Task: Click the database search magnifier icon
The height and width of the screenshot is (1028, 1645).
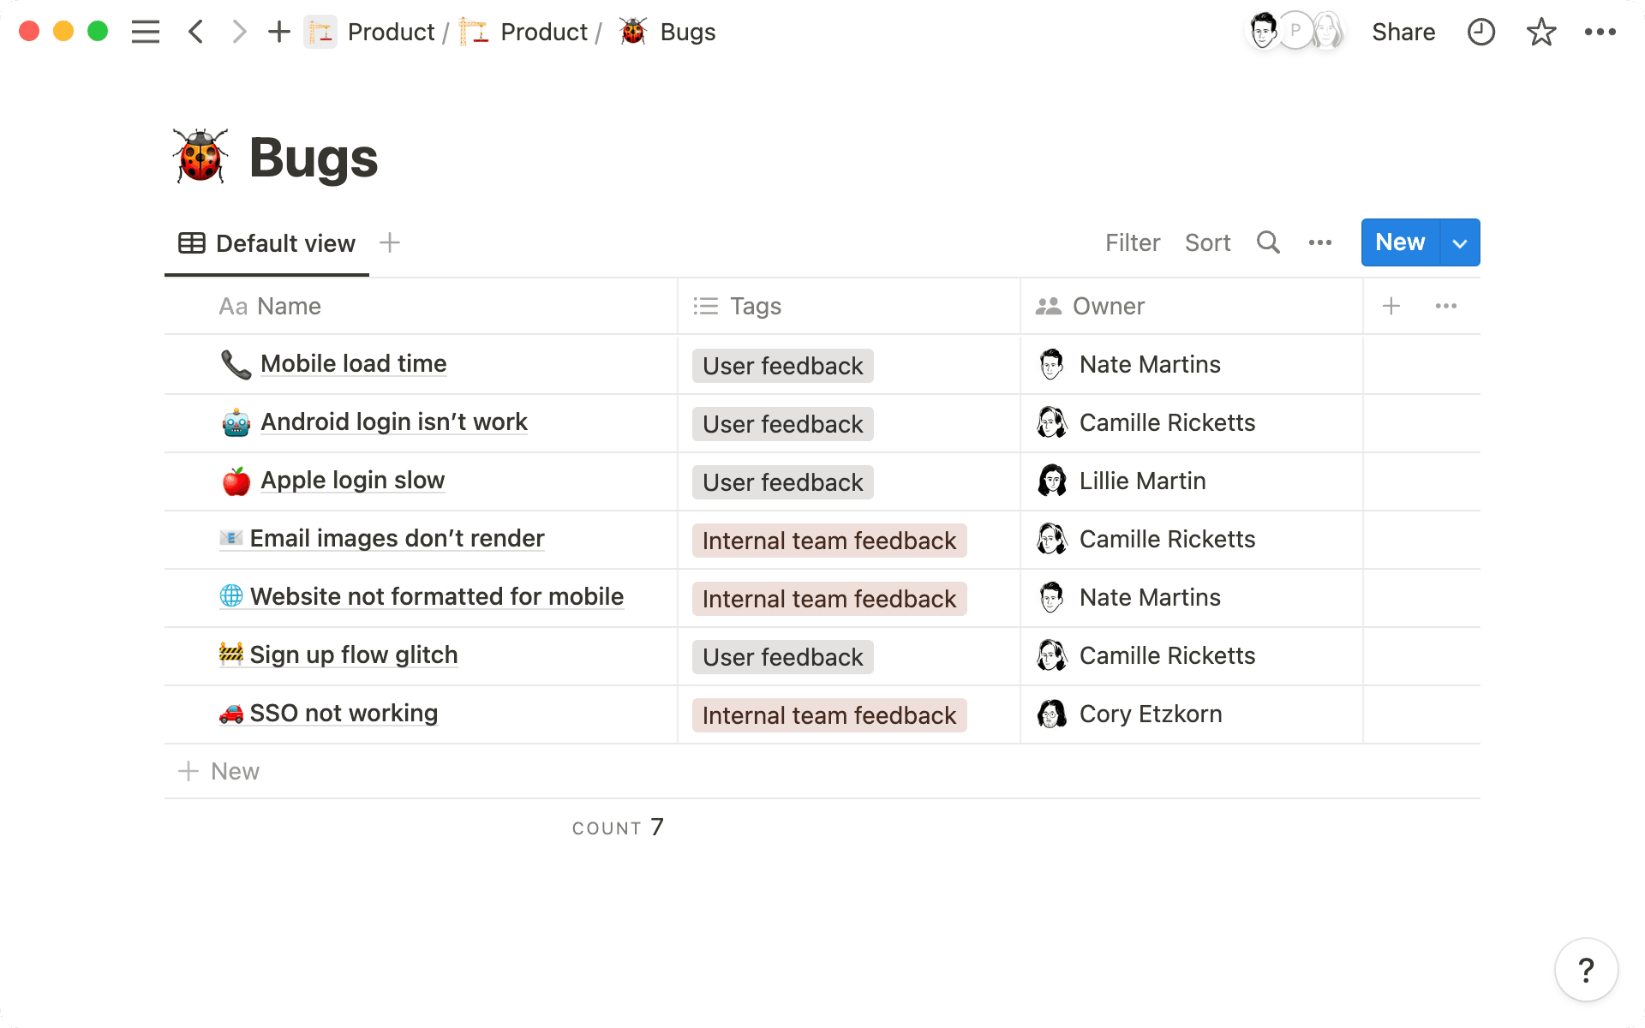Action: (1268, 242)
